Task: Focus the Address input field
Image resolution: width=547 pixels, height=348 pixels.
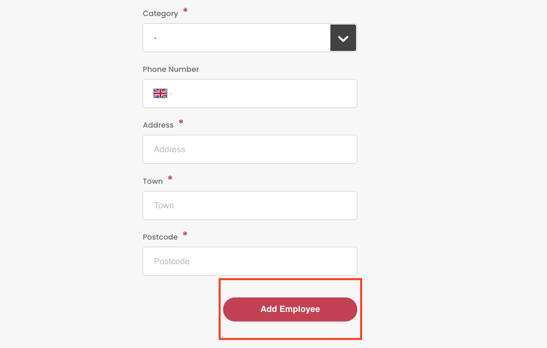Action: click(x=250, y=149)
